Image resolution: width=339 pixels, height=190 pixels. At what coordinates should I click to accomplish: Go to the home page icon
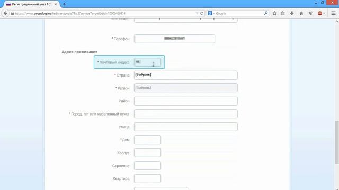[x=301, y=13]
